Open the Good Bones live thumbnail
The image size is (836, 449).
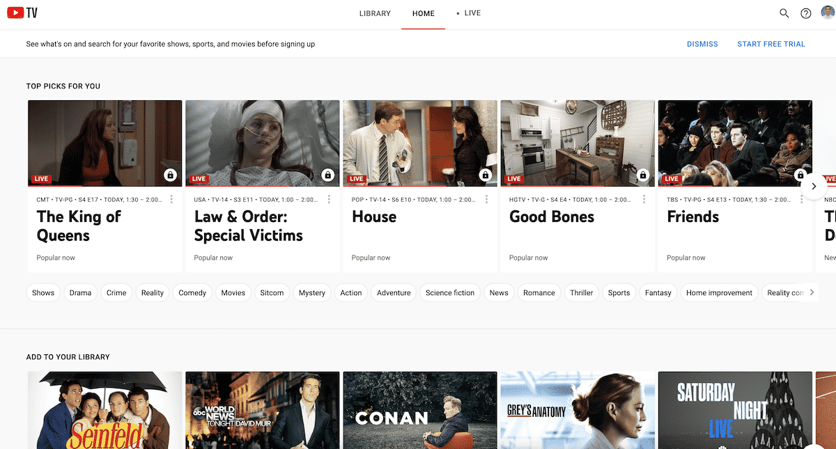click(x=578, y=143)
